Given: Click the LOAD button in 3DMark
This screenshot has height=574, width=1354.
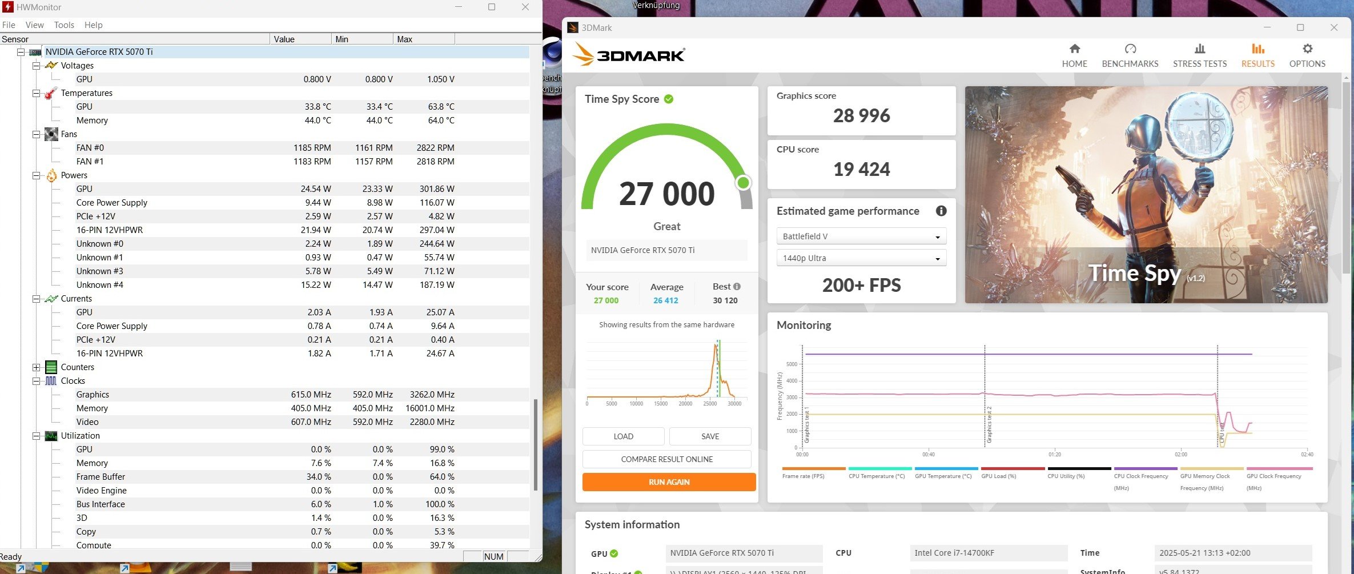Looking at the screenshot, I should point(623,436).
